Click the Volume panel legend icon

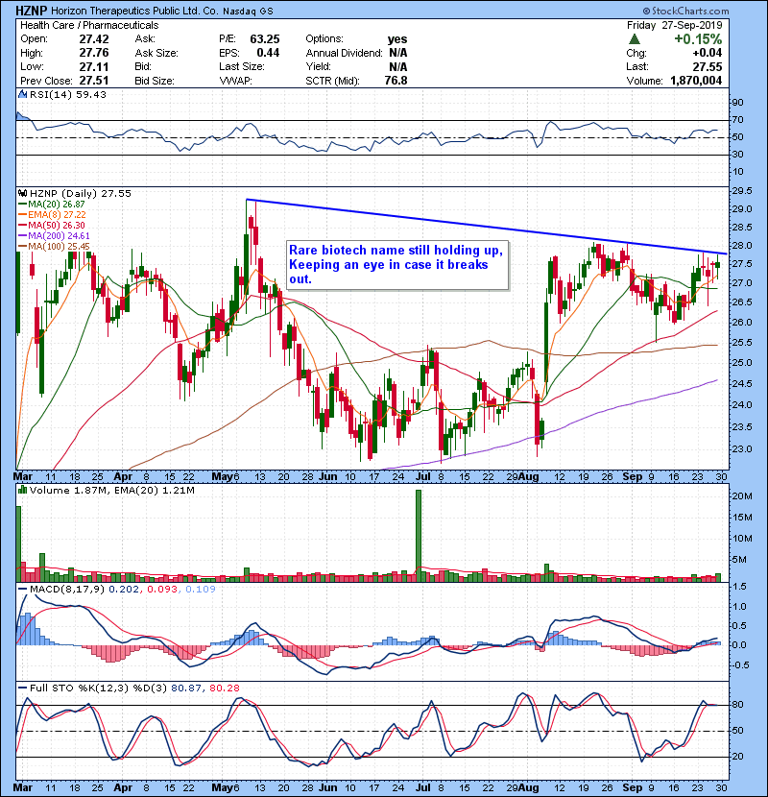pyautogui.click(x=21, y=492)
